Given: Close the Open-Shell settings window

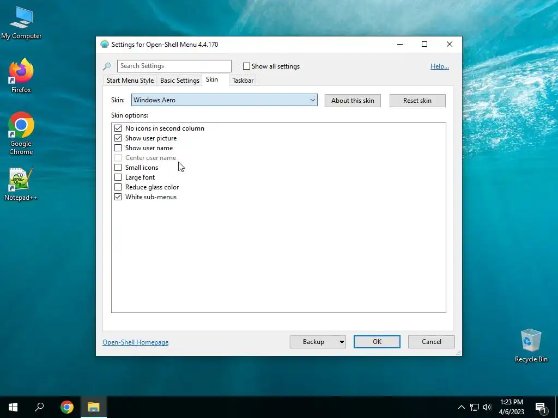Looking at the screenshot, I should coord(450,45).
